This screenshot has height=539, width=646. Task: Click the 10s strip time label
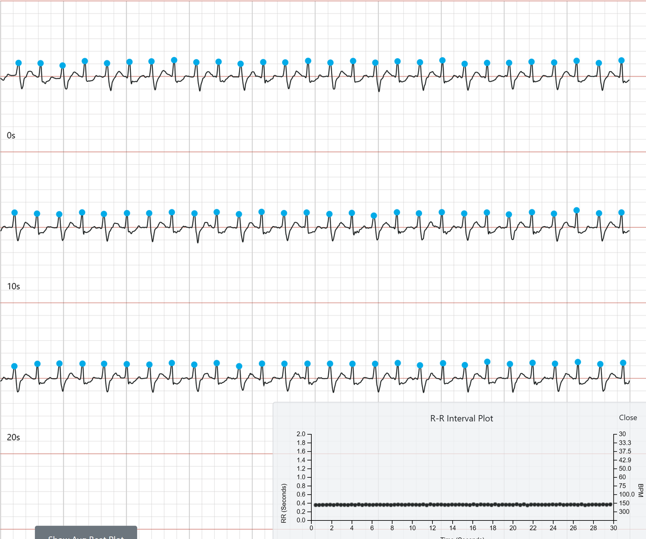13,286
